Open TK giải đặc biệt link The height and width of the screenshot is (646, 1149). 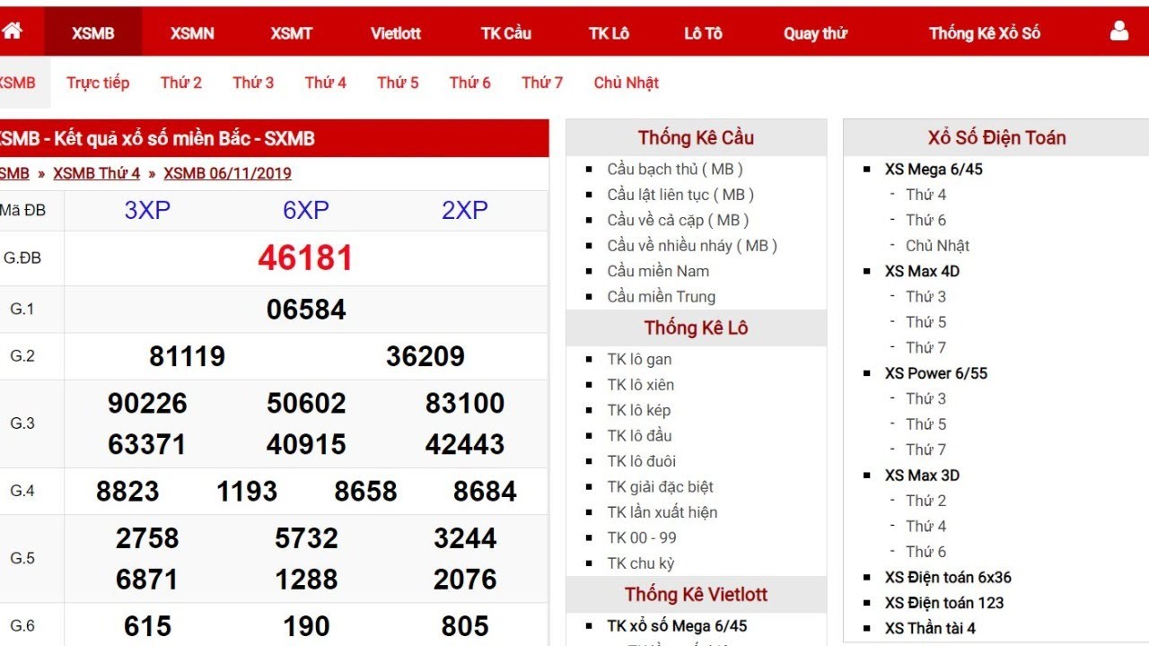click(x=660, y=486)
